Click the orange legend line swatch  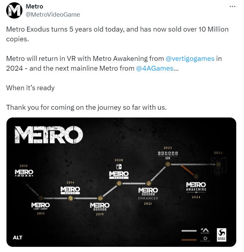tap(189, 240)
